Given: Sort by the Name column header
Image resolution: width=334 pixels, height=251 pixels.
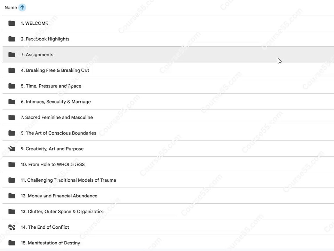Looking at the screenshot, I should [11, 7].
